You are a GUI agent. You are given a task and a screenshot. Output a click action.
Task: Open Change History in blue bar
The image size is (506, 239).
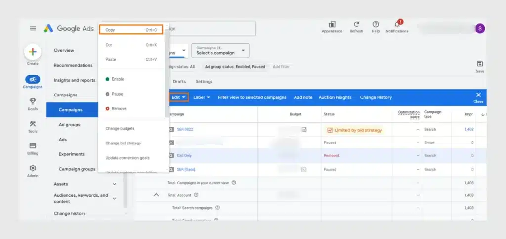click(376, 97)
